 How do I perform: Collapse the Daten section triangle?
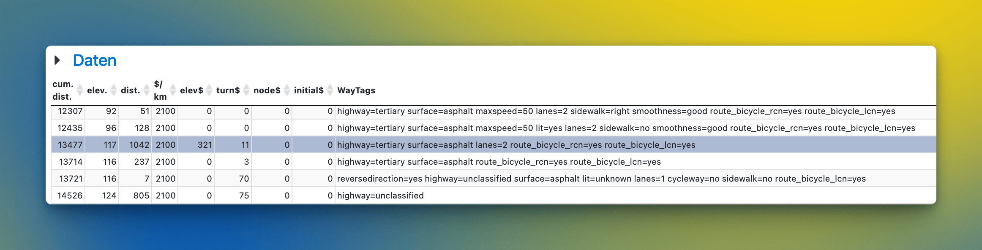[57, 60]
